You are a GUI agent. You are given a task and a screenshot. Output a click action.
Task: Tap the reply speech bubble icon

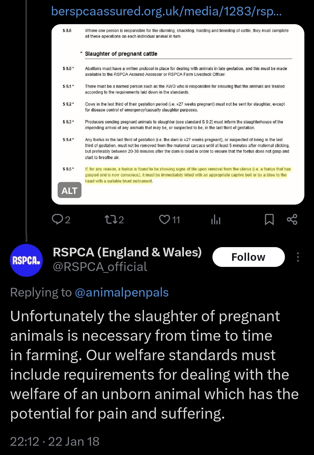point(56,219)
